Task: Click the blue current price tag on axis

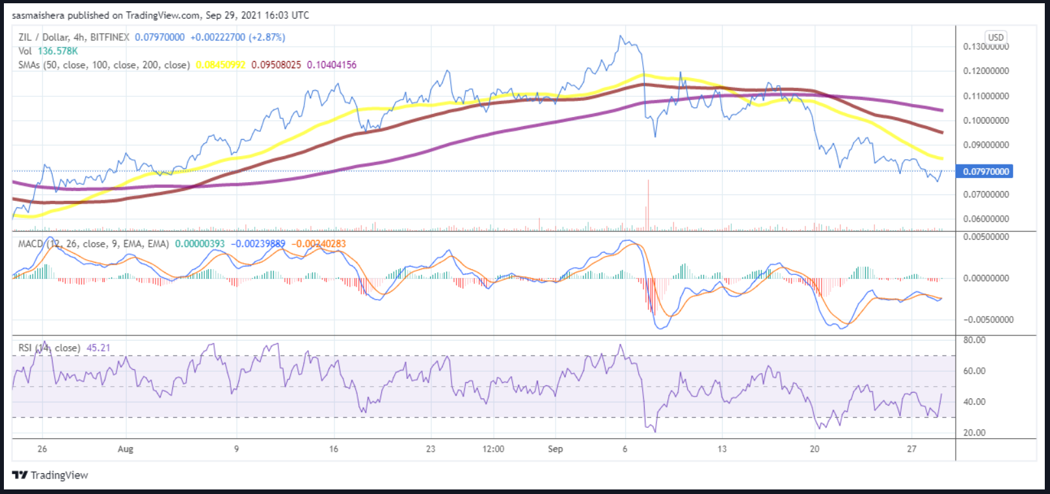Action: pyautogui.click(x=984, y=172)
